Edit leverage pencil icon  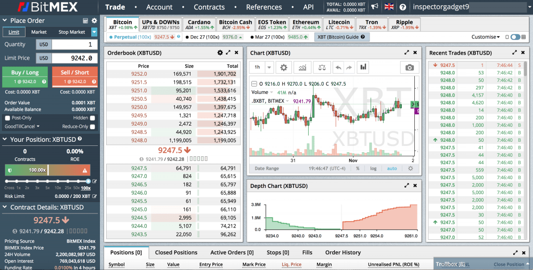coord(95,181)
